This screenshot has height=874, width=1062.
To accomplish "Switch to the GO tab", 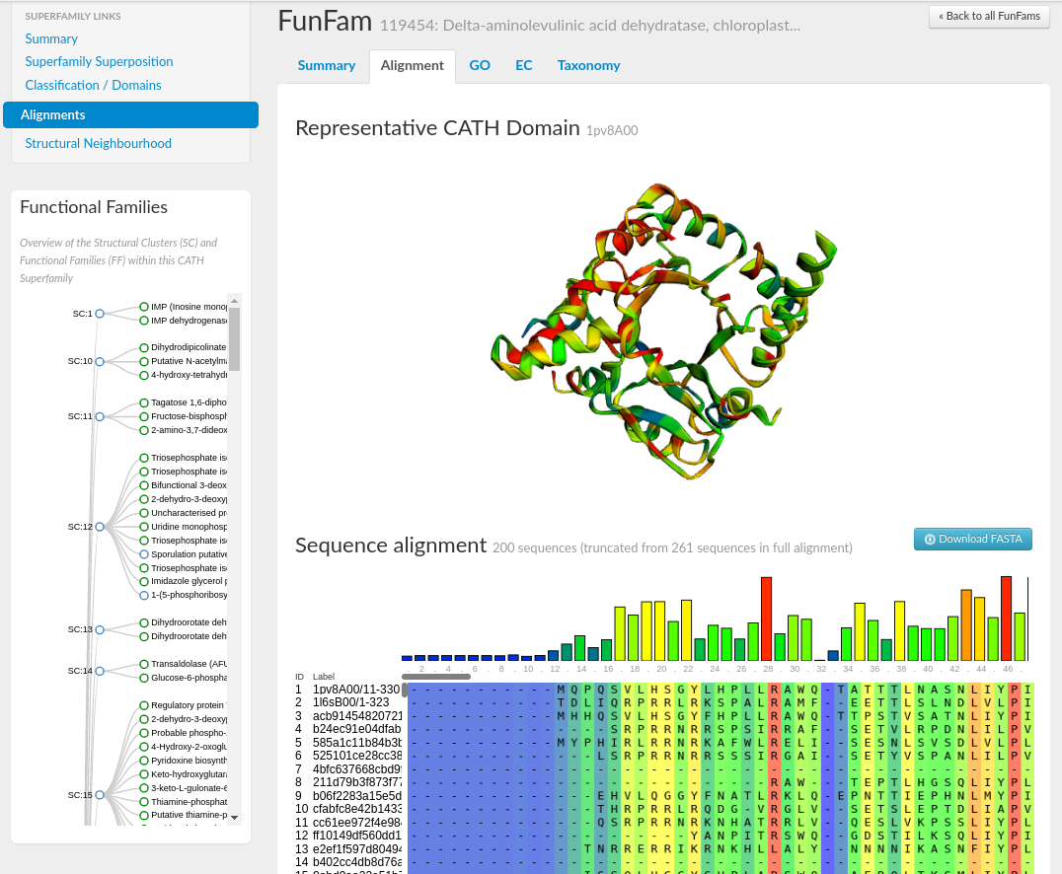I will pyautogui.click(x=480, y=65).
